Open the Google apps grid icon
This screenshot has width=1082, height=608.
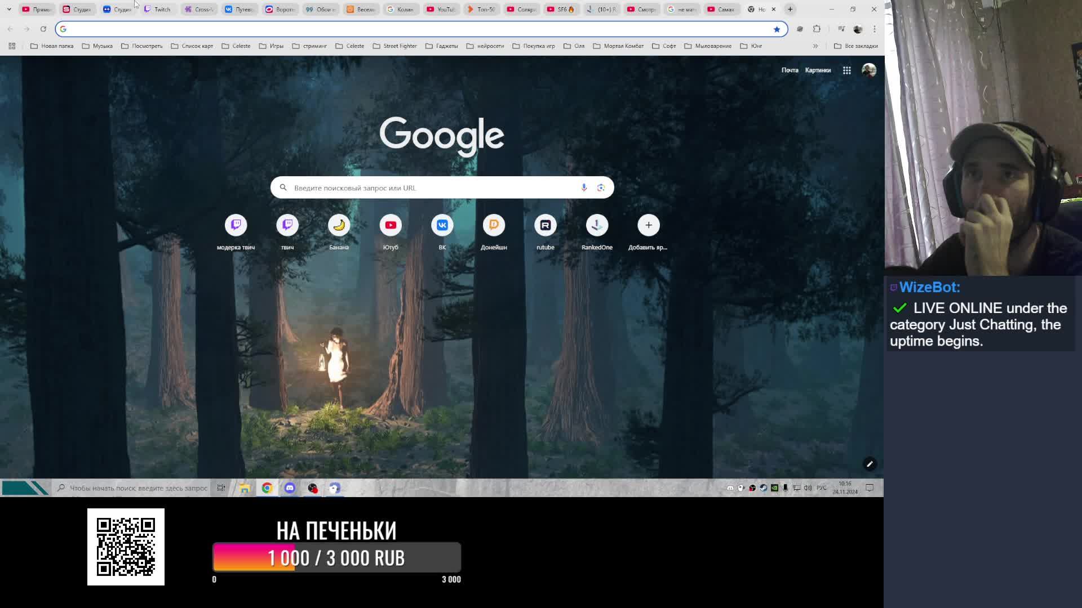click(846, 70)
